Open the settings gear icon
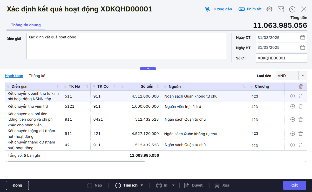The width and height of the screenshot is (312, 192). coord(269,9)
